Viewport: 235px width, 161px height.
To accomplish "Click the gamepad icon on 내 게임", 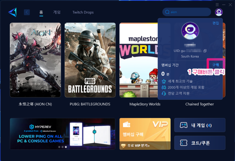I will (183, 125).
